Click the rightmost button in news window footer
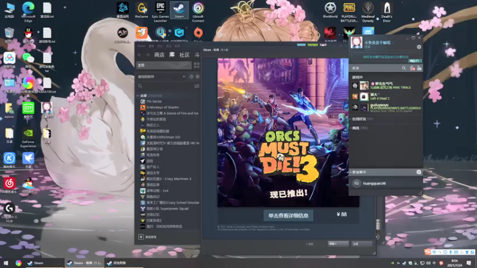 coord(362,244)
